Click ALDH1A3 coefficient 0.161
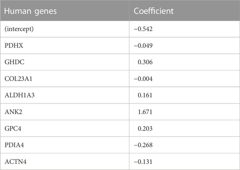This screenshot has height=170, width=240. pos(145,95)
